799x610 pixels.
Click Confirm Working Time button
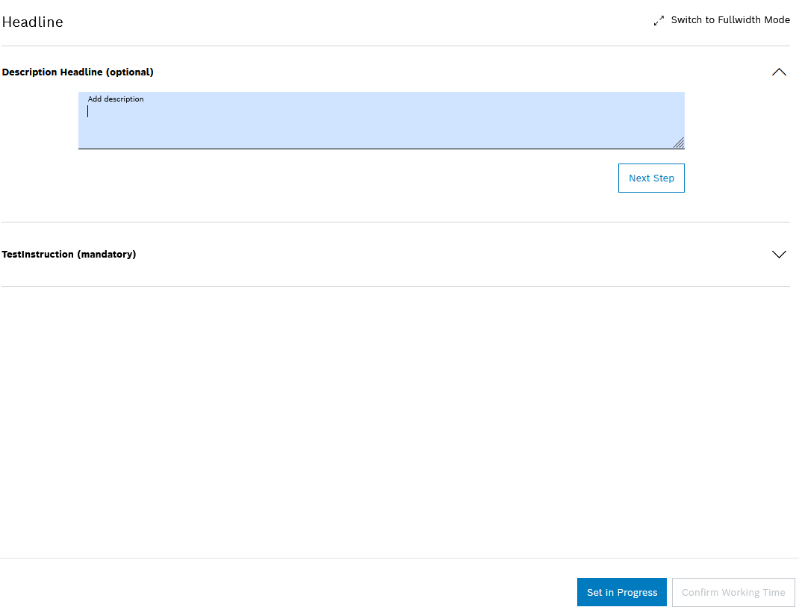[x=733, y=592]
